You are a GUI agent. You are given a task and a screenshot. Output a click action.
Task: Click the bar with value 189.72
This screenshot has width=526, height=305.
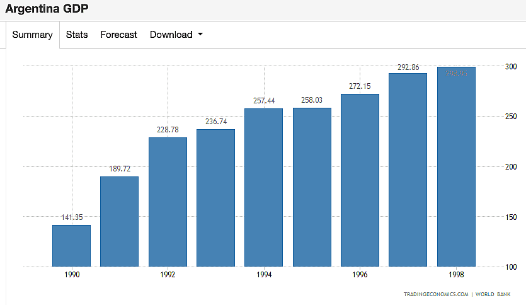(119, 221)
